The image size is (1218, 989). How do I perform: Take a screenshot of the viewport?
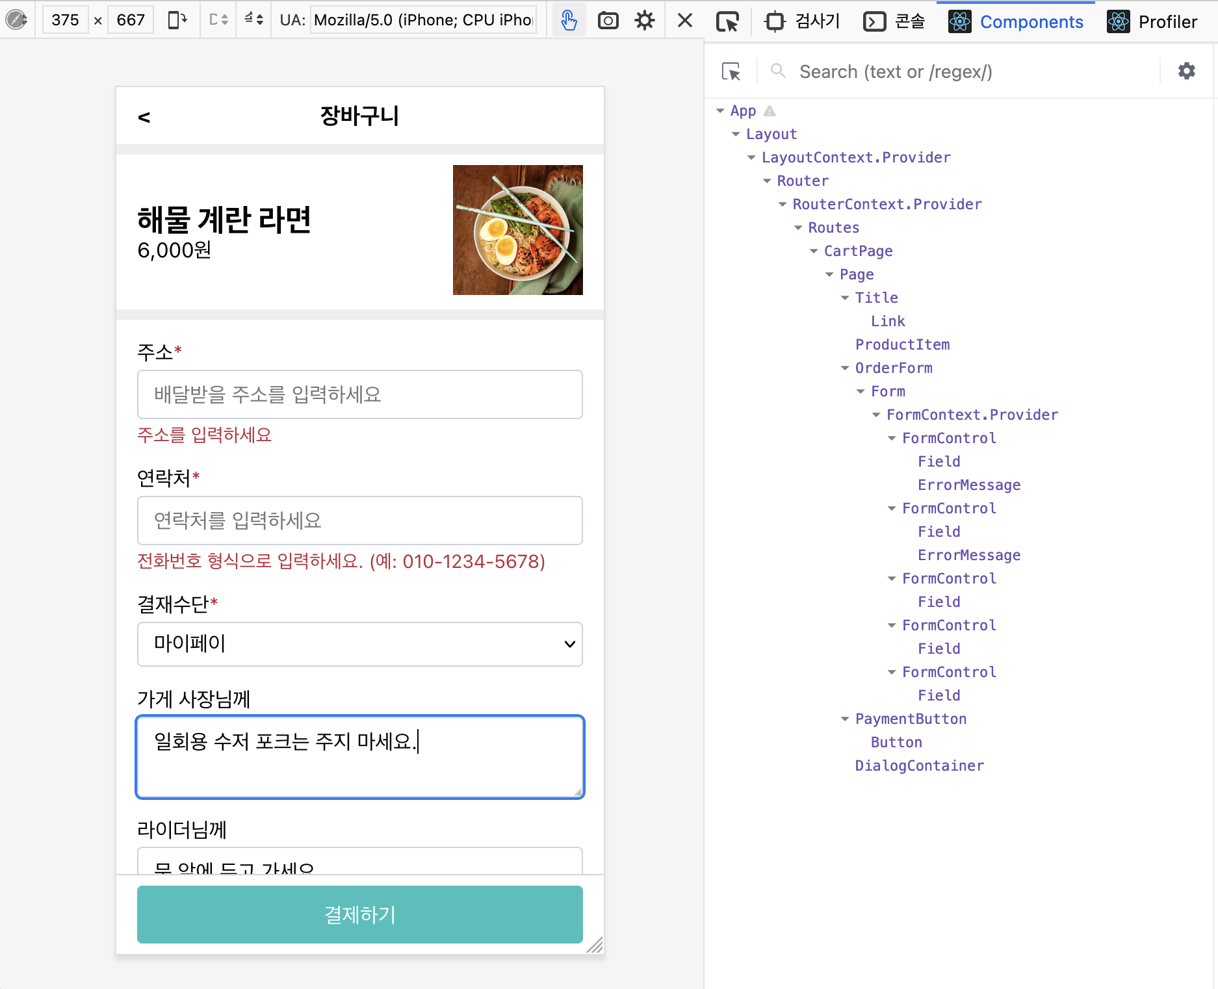[608, 21]
